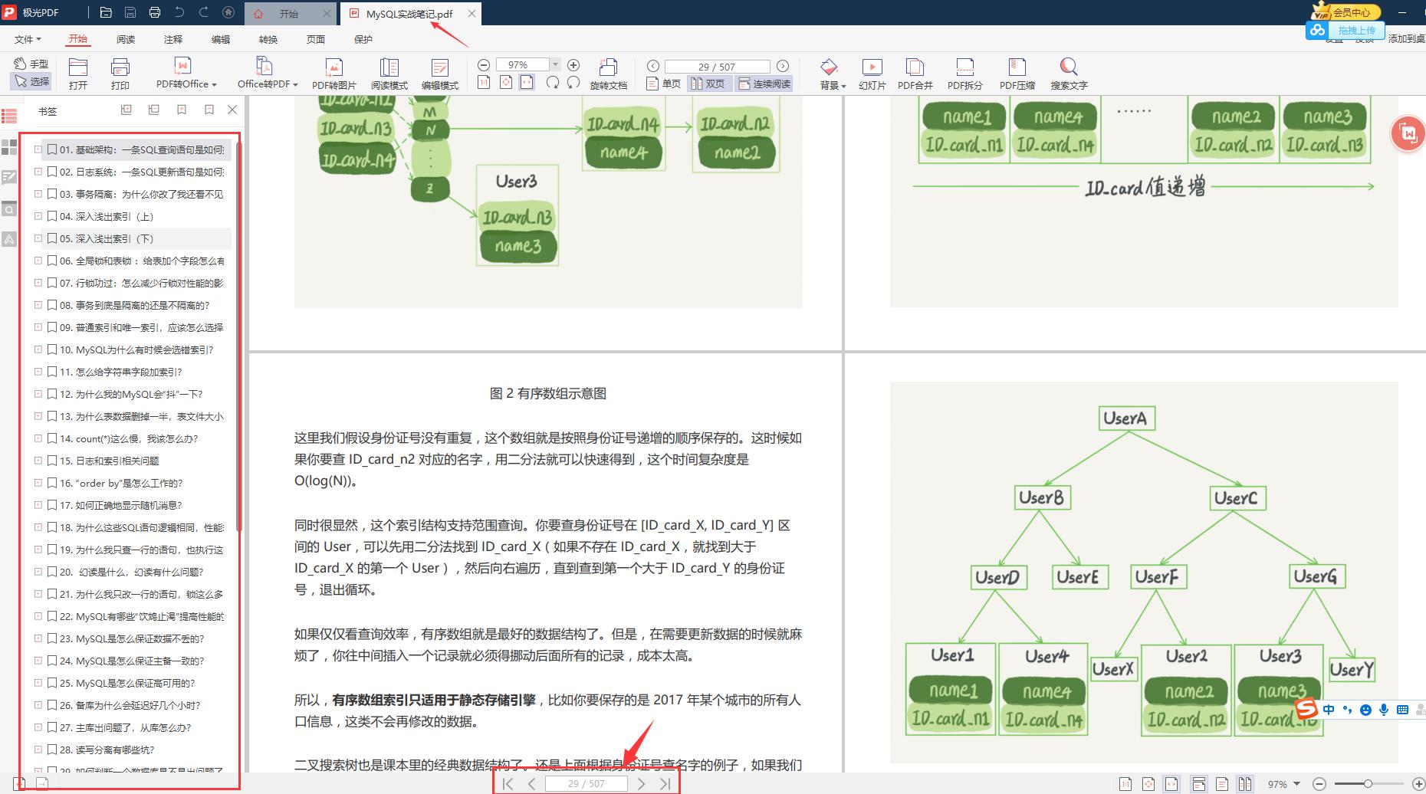Open status bar 97% zoom dropdown
This screenshot has width=1426, height=794.
(x=1297, y=784)
